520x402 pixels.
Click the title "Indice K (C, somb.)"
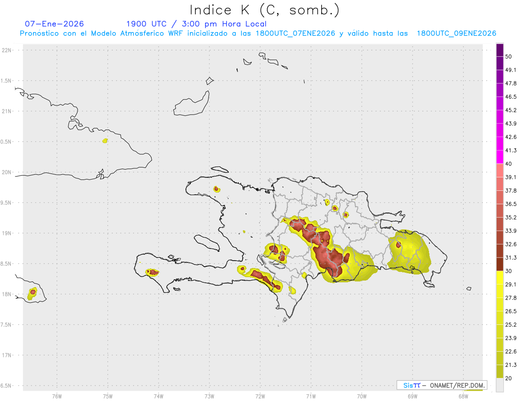(264, 10)
